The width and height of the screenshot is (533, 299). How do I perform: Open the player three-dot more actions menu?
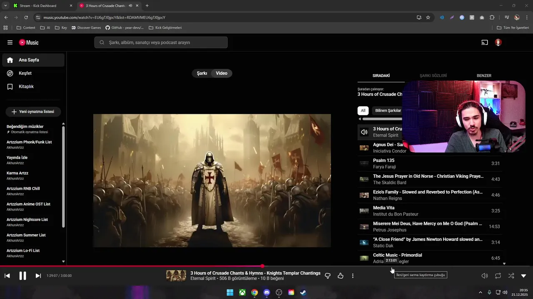[x=353, y=276]
